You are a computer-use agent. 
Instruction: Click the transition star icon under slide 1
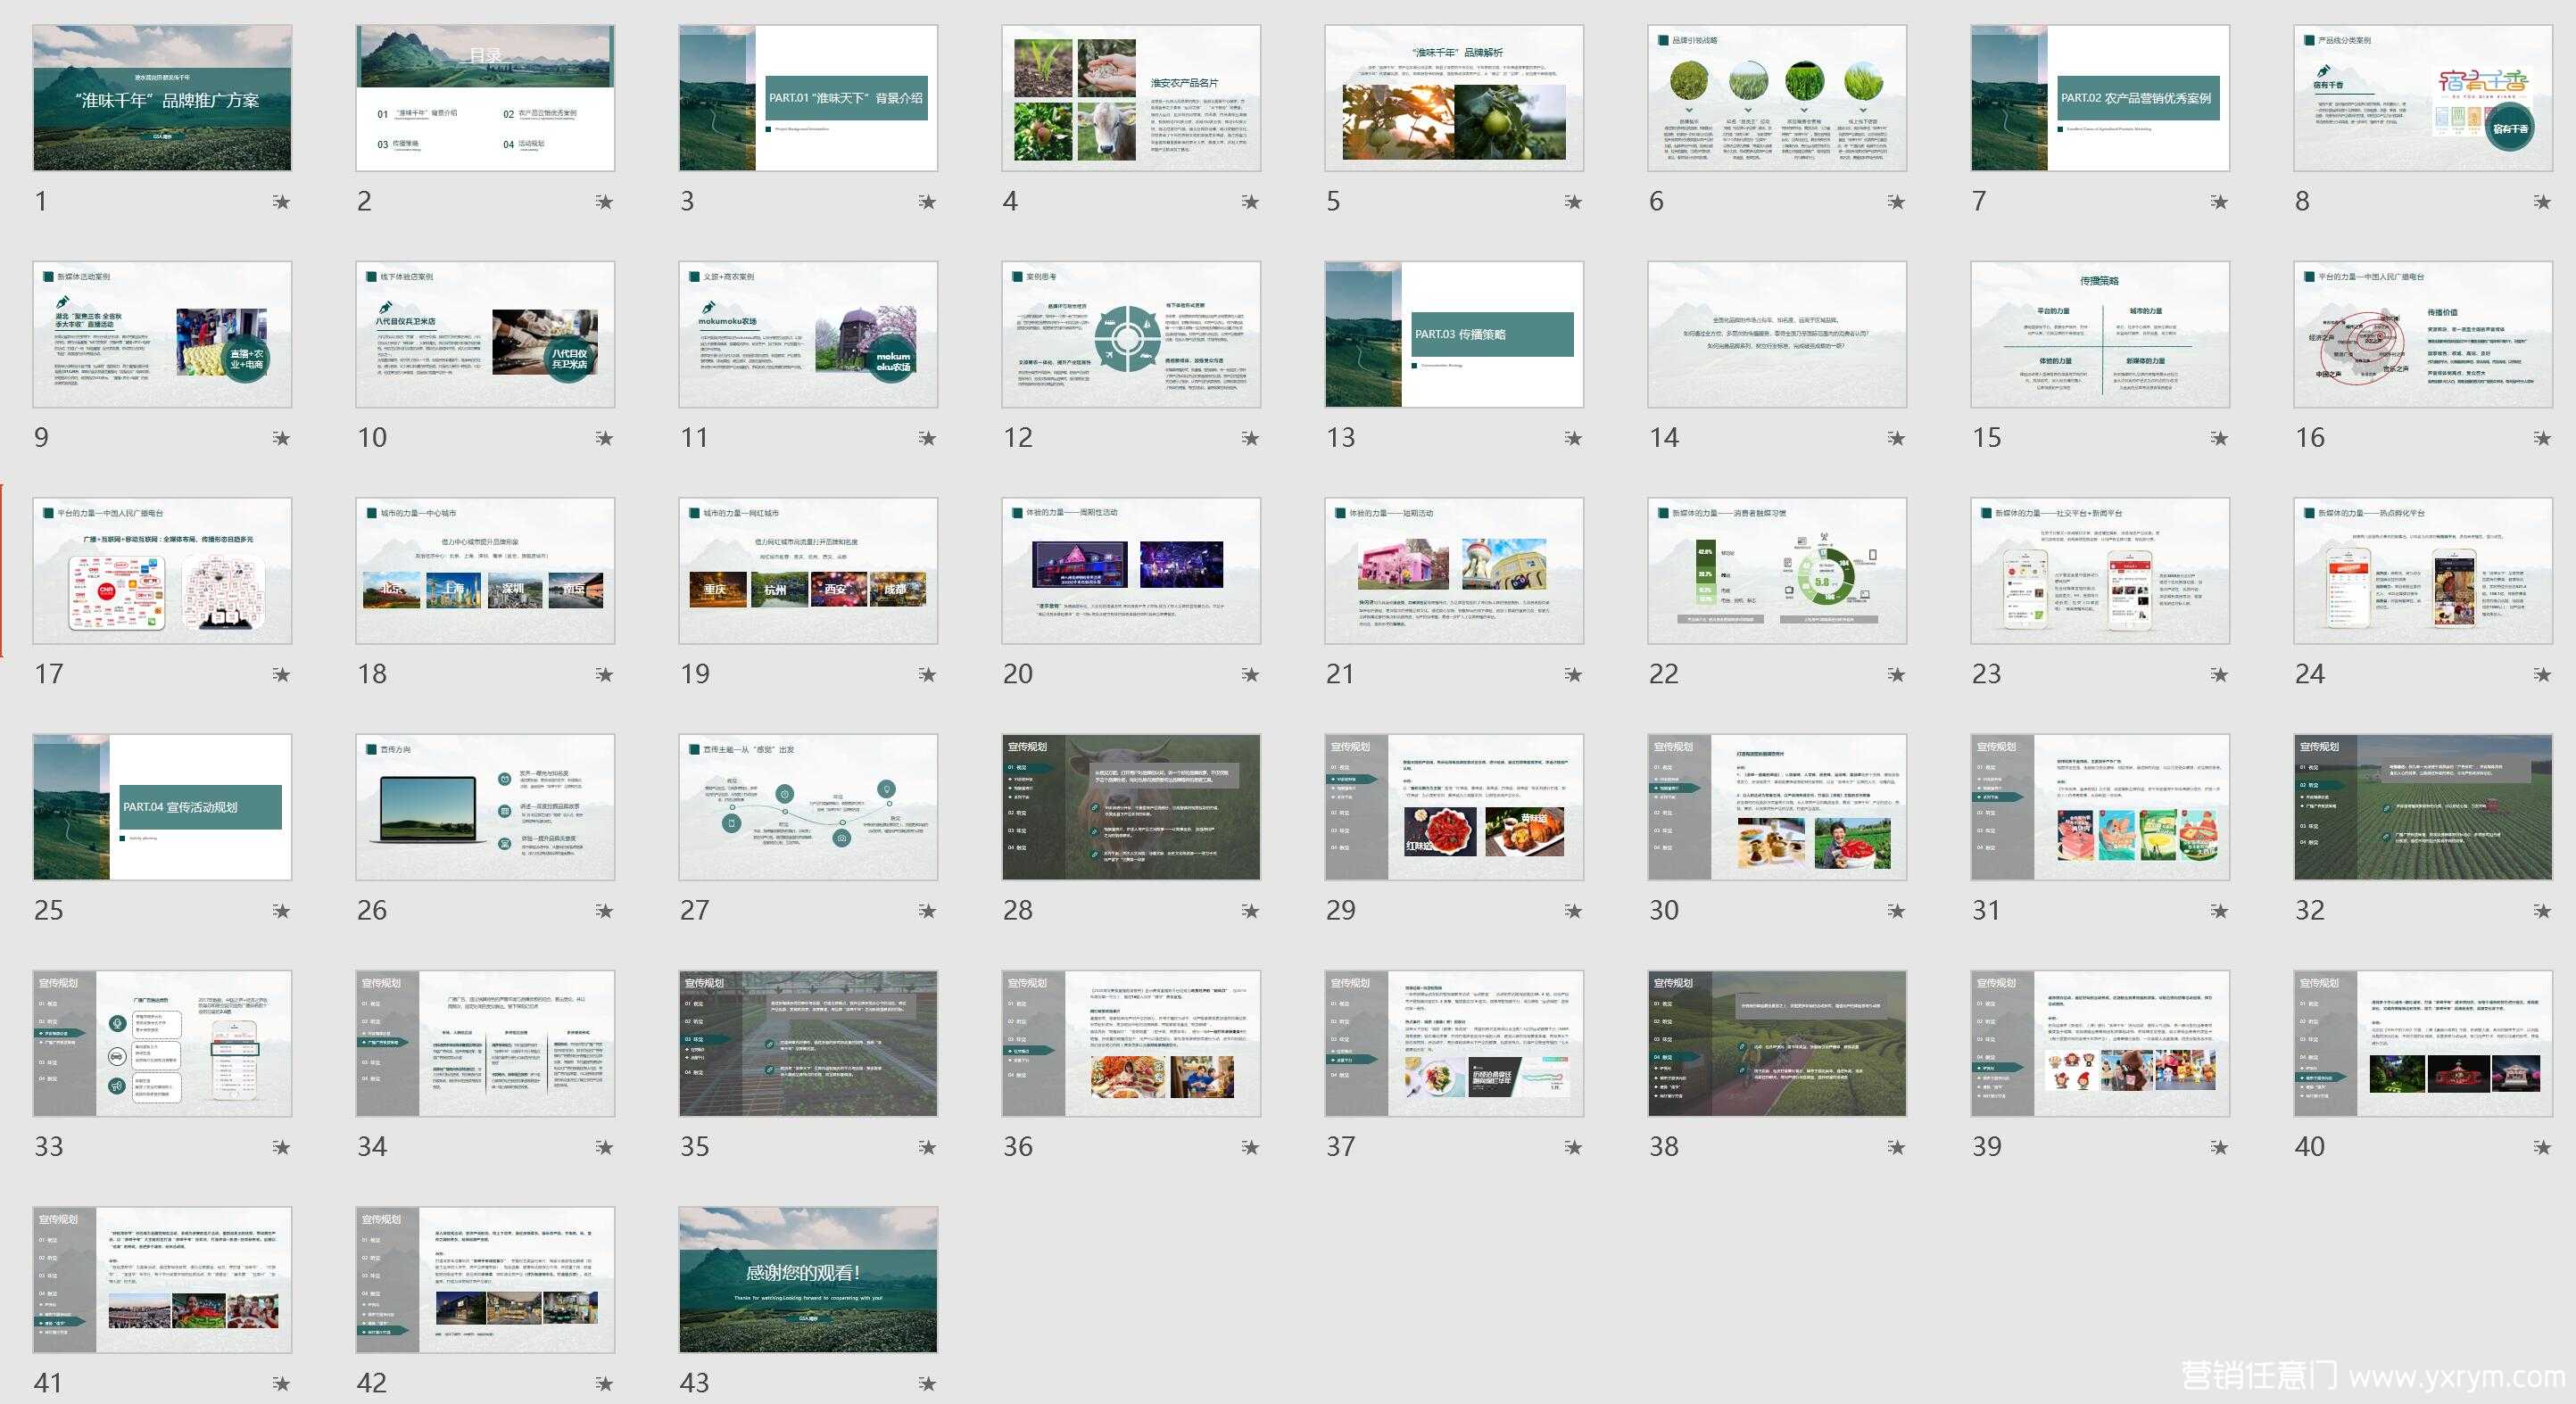coord(282,202)
